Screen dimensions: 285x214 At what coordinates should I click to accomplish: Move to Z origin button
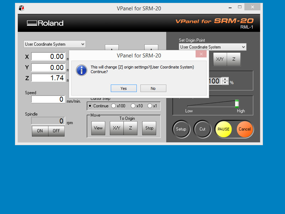point(130,128)
